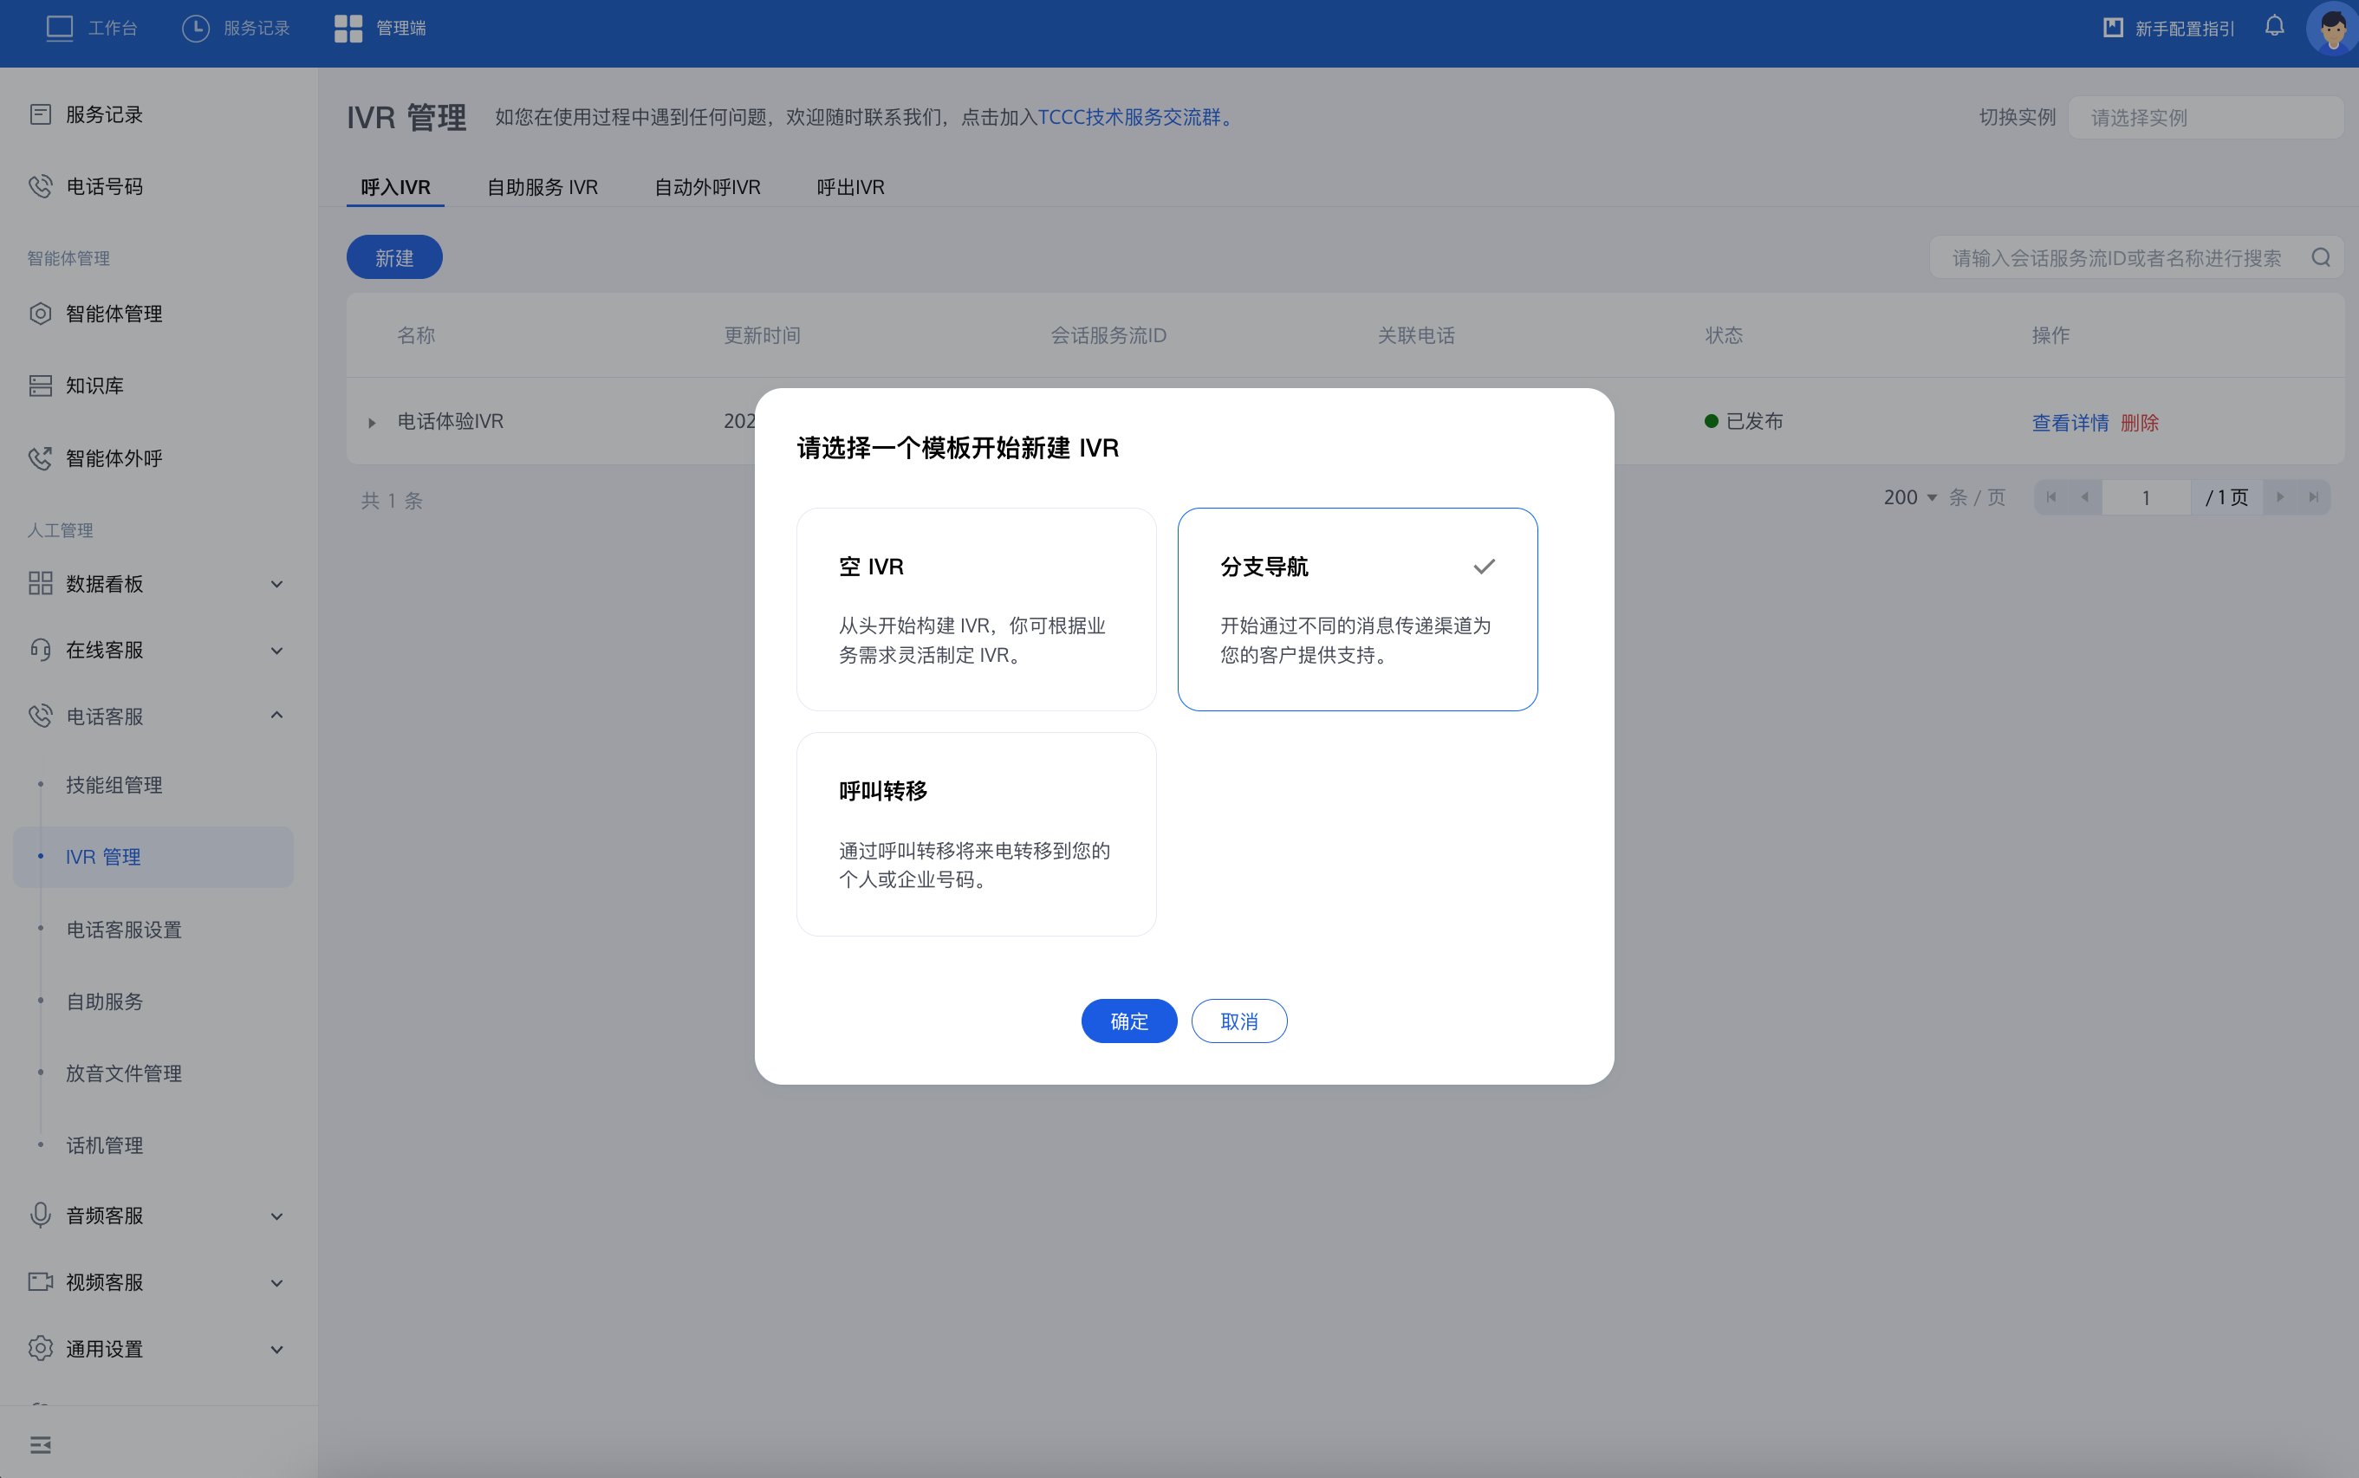This screenshot has width=2359, height=1478.
Task: Expand the 电话体验IVR row arrow
Action: pos(372,422)
